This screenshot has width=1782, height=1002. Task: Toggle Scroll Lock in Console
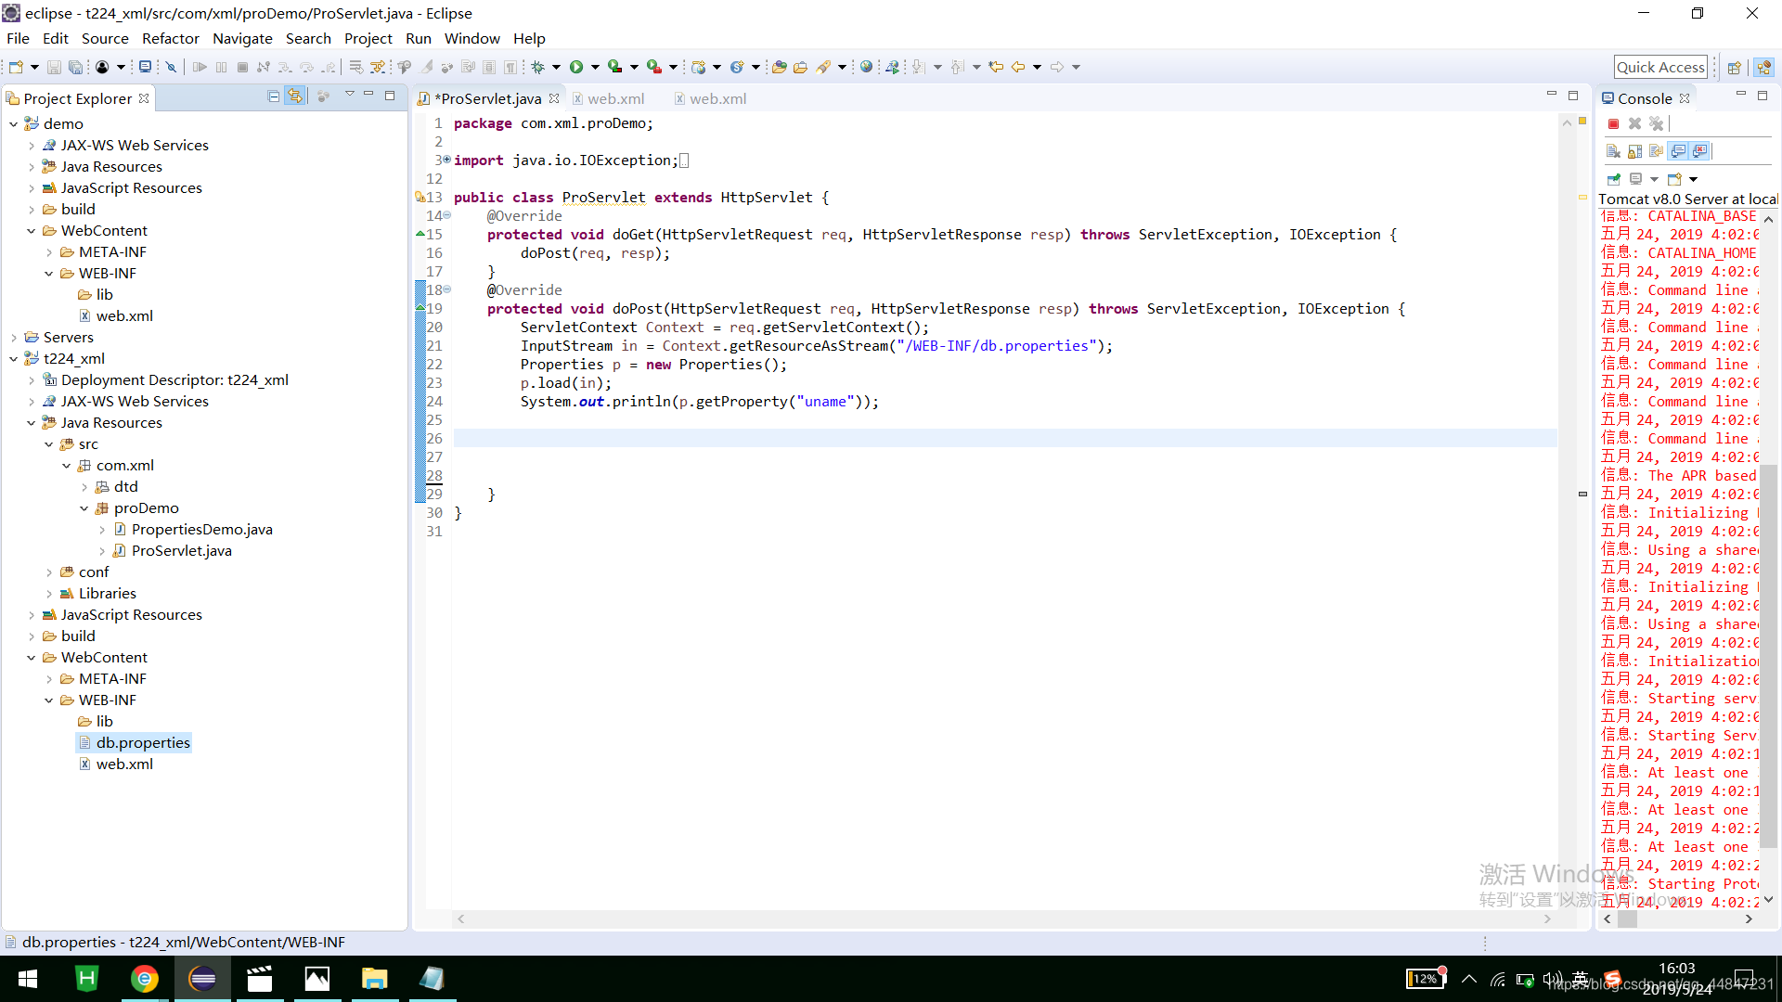pos(1634,151)
